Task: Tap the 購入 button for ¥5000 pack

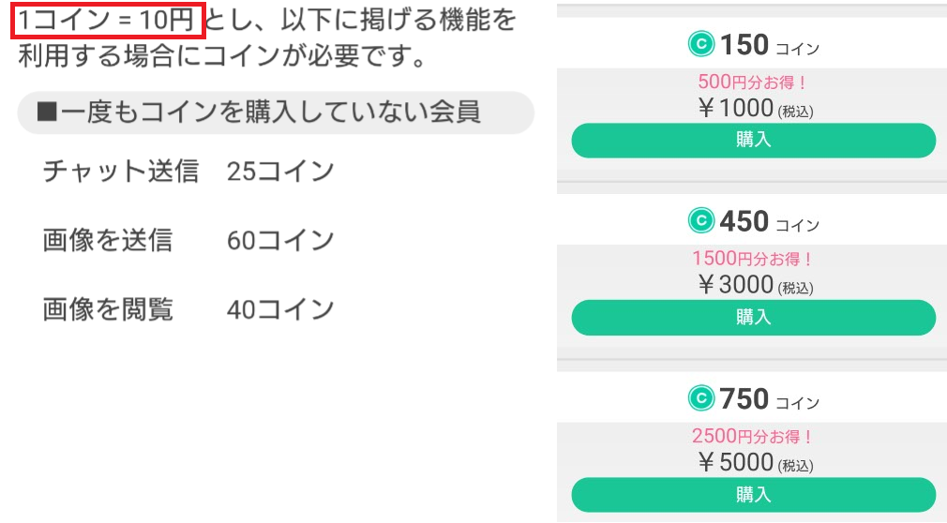Action: (x=753, y=494)
